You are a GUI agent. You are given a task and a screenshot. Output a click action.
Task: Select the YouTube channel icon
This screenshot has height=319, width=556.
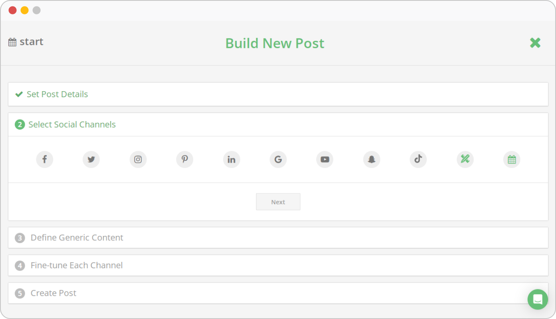click(x=325, y=159)
